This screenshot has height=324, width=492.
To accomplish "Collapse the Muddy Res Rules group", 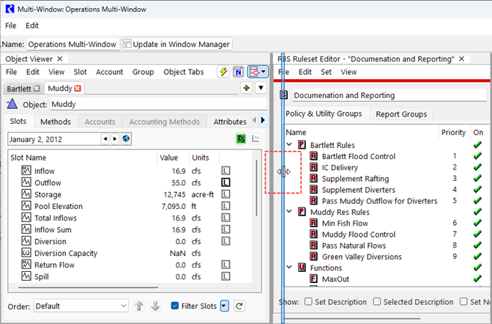I will [x=290, y=212].
